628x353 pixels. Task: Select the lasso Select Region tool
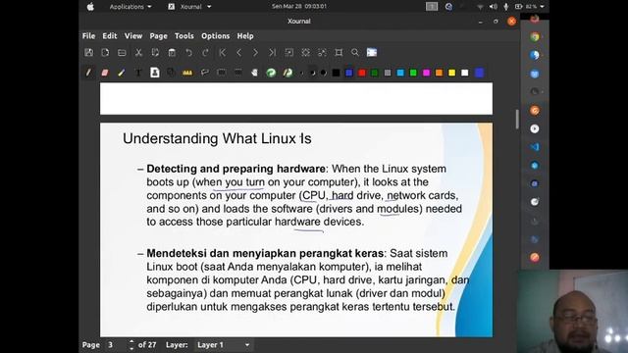coord(205,73)
